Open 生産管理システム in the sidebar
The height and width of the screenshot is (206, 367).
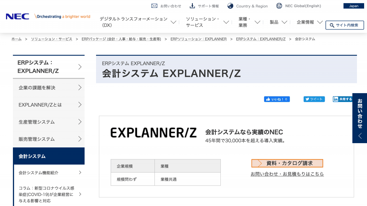49,122
